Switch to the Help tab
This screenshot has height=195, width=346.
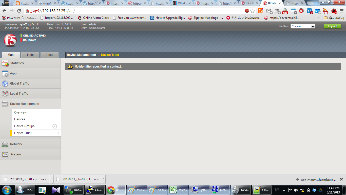tap(30, 55)
